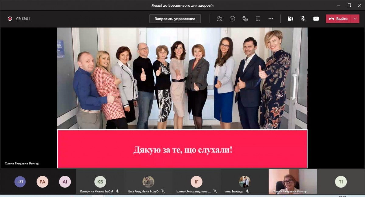Screen dimensions: 365x197
Task: Select participant tile Катерина Яківна Бабій
Action: (100, 182)
